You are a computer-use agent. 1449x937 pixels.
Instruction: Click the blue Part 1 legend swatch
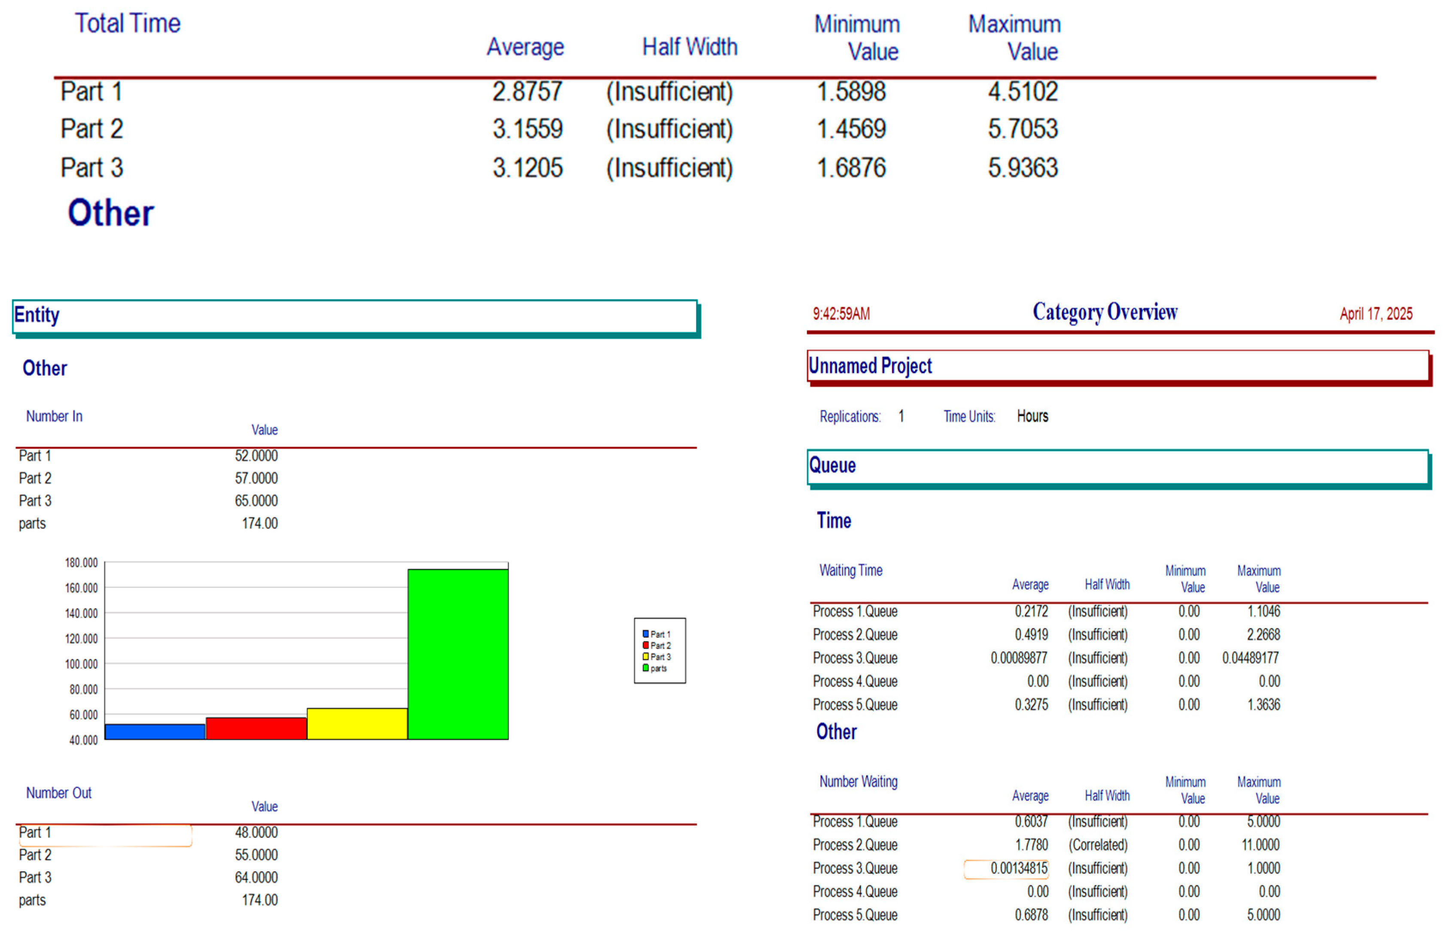[645, 633]
